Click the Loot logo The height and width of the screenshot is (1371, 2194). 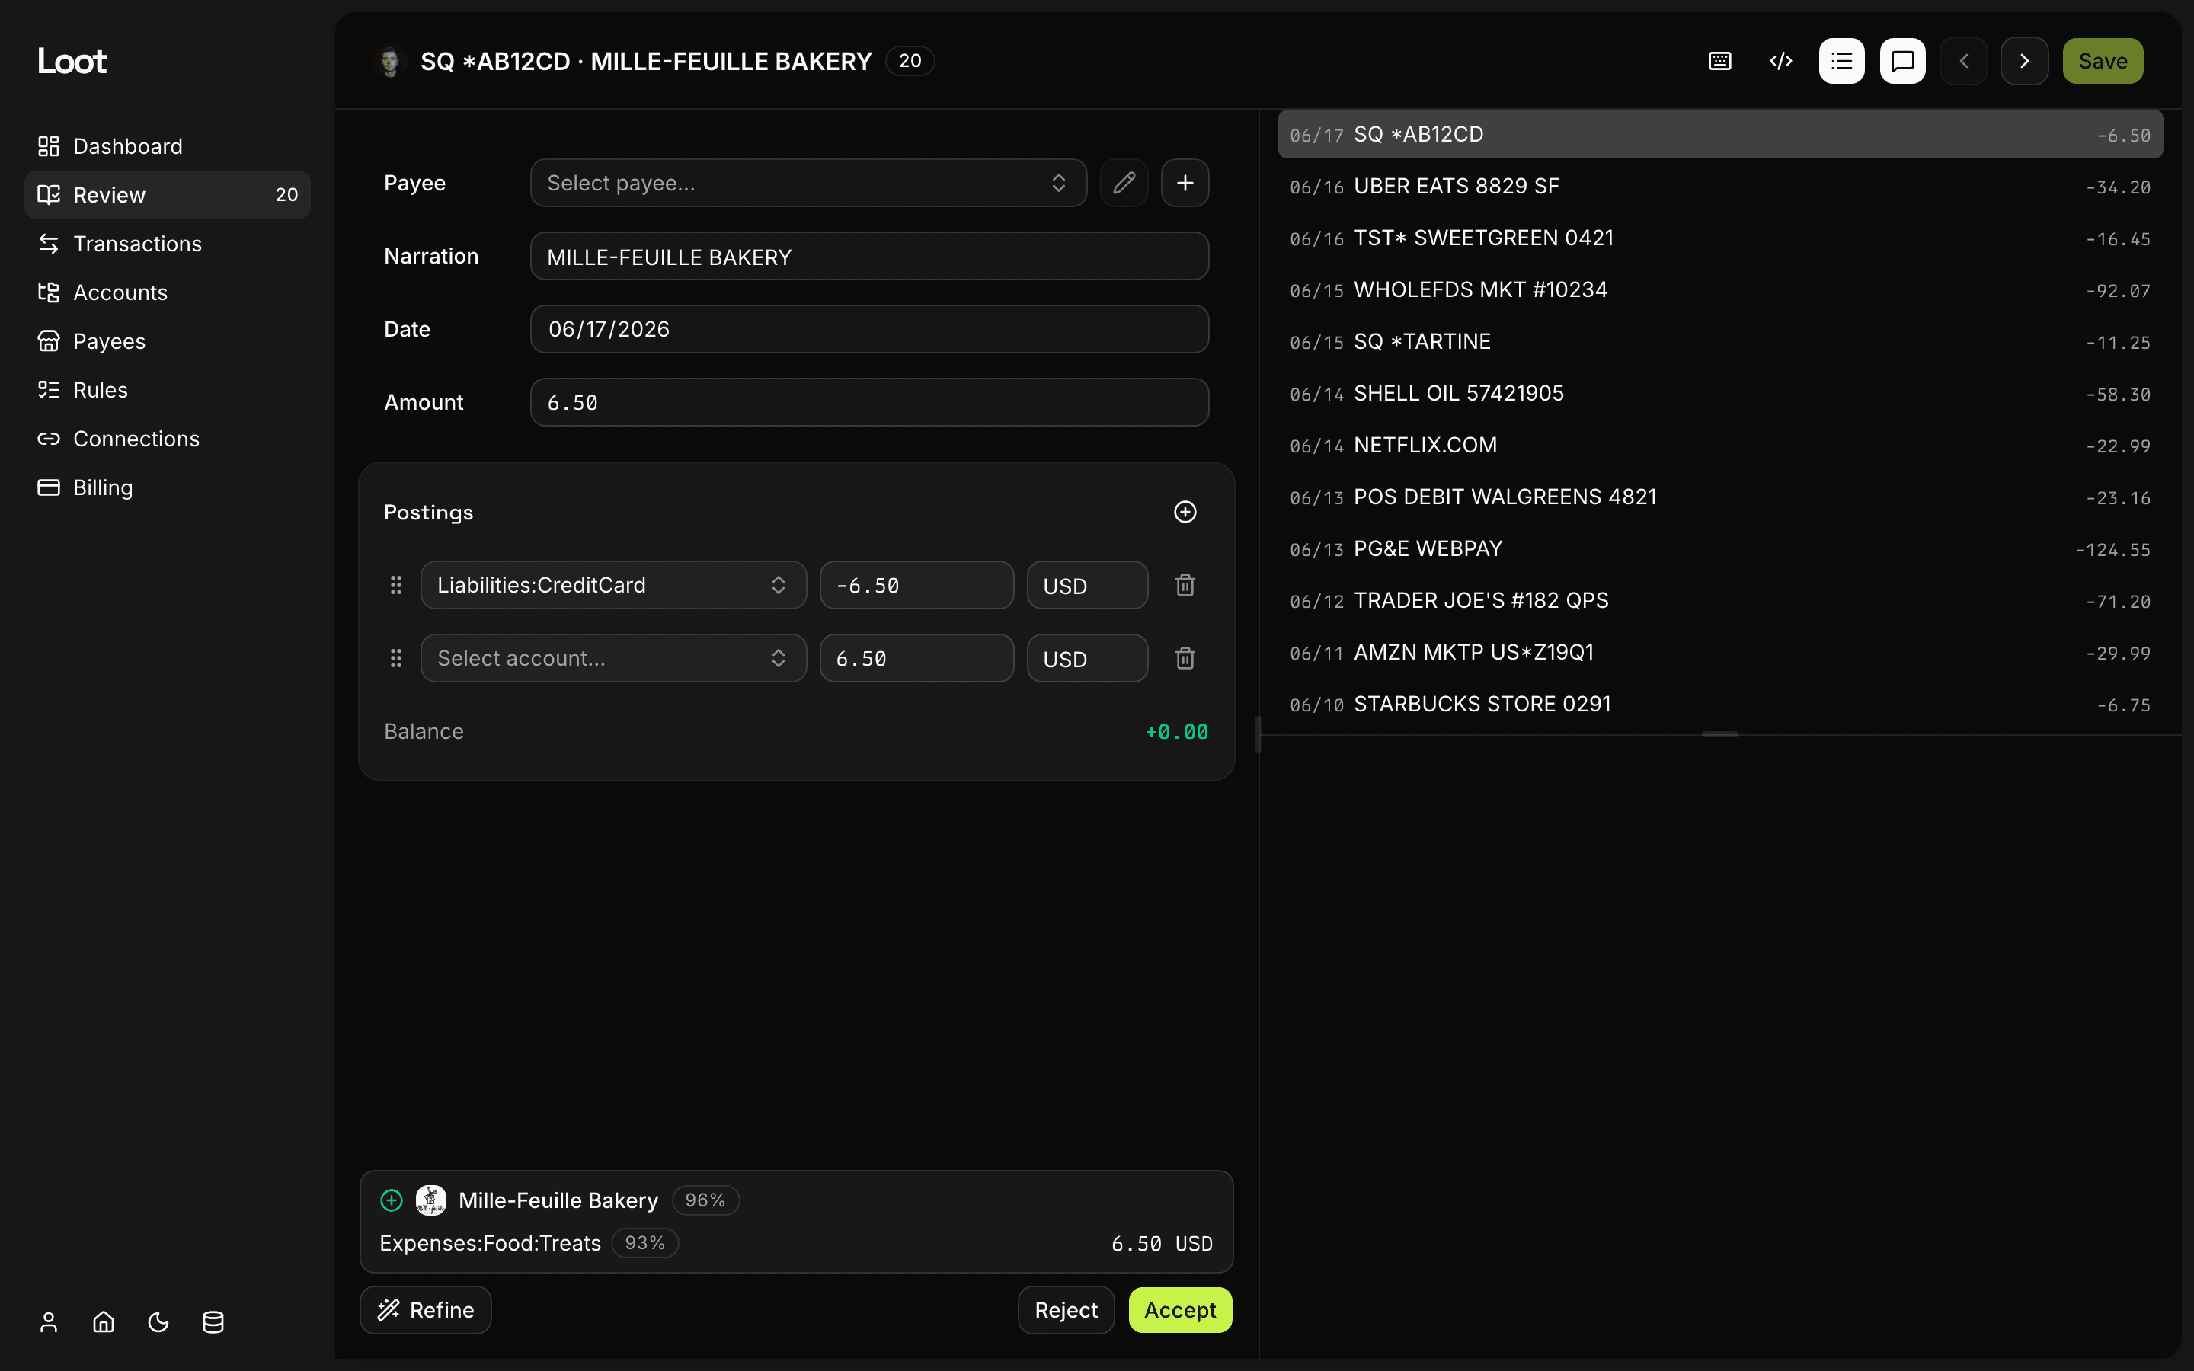[x=72, y=61]
